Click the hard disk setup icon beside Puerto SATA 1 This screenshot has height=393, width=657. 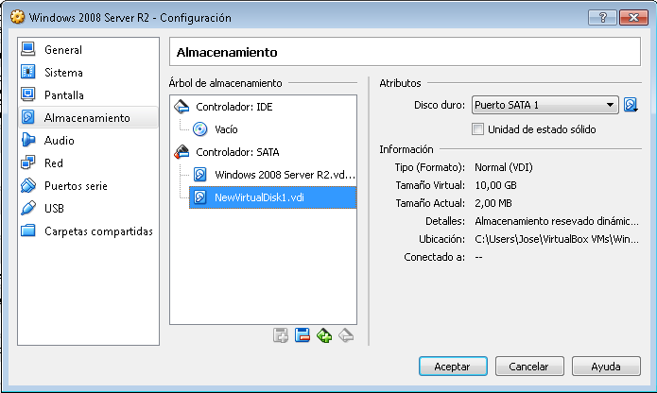[x=631, y=105]
